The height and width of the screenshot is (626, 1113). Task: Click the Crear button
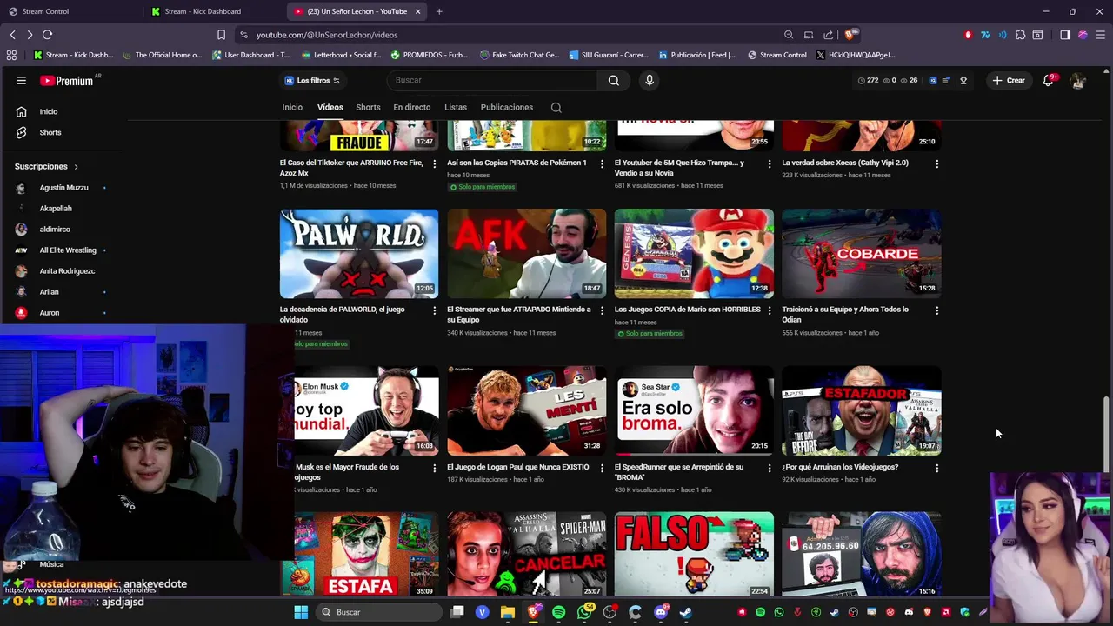click(1009, 80)
